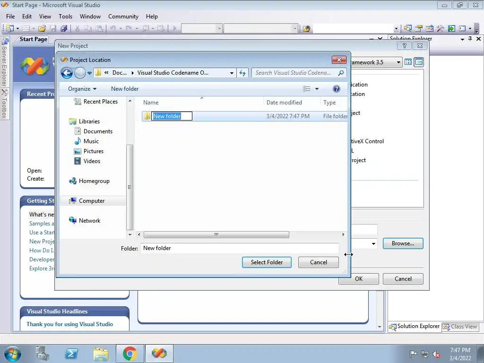
Task: Click the Copy toolbar icon
Action: click(x=88, y=28)
